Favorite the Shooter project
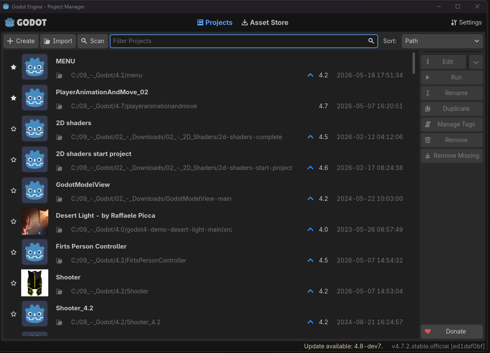The image size is (490, 353). click(x=14, y=283)
